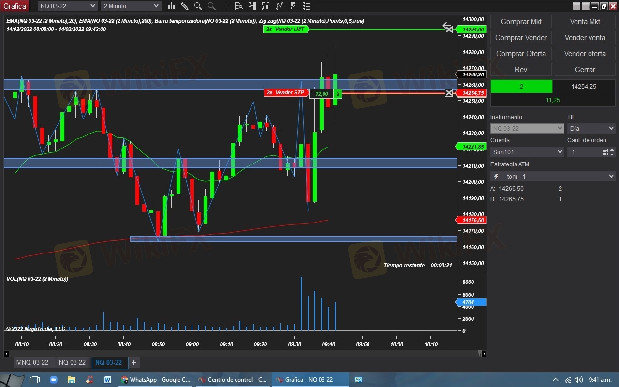
Task: Click the green position quantity 2 box
Action: [521, 86]
